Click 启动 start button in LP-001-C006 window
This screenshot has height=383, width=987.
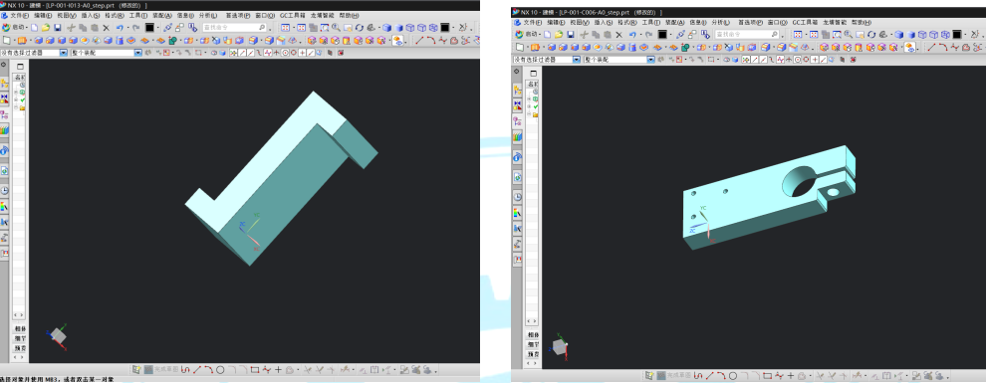[528, 35]
